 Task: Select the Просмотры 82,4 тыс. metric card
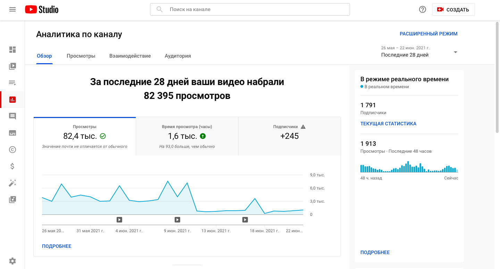click(85, 136)
